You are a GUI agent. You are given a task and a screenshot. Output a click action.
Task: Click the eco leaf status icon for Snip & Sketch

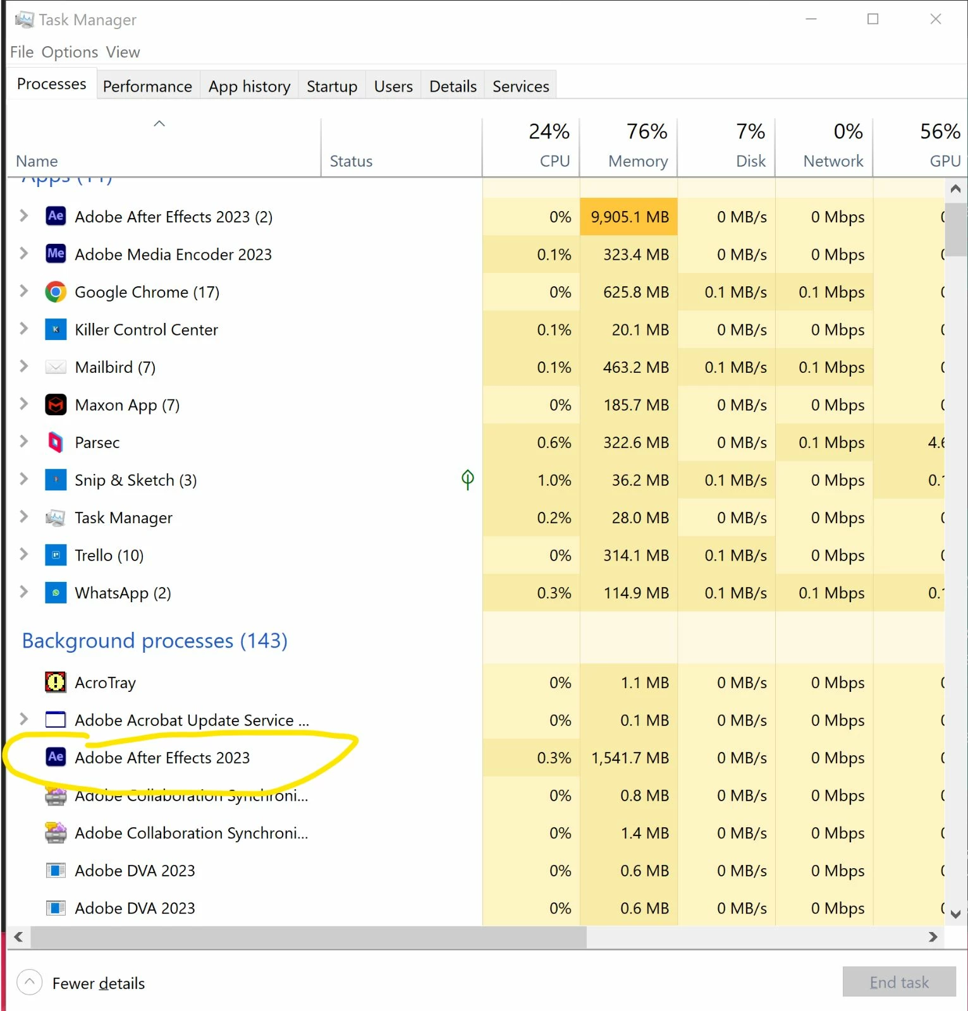(x=467, y=480)
